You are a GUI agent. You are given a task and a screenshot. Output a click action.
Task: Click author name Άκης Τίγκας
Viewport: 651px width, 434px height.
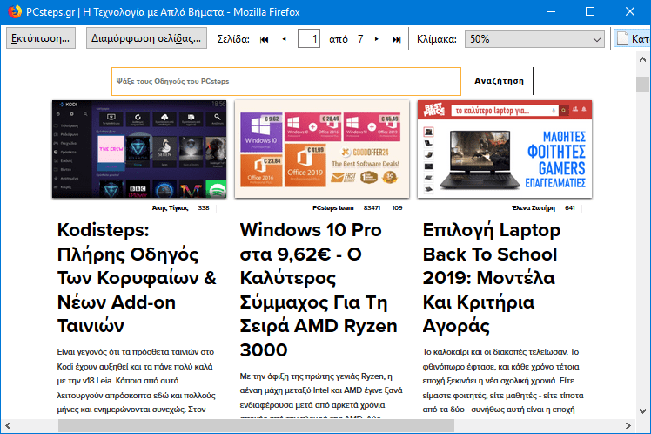(171, 208)
